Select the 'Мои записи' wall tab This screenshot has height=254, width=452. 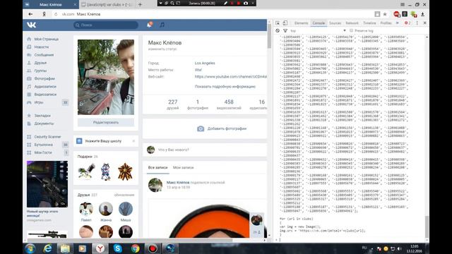184,167
